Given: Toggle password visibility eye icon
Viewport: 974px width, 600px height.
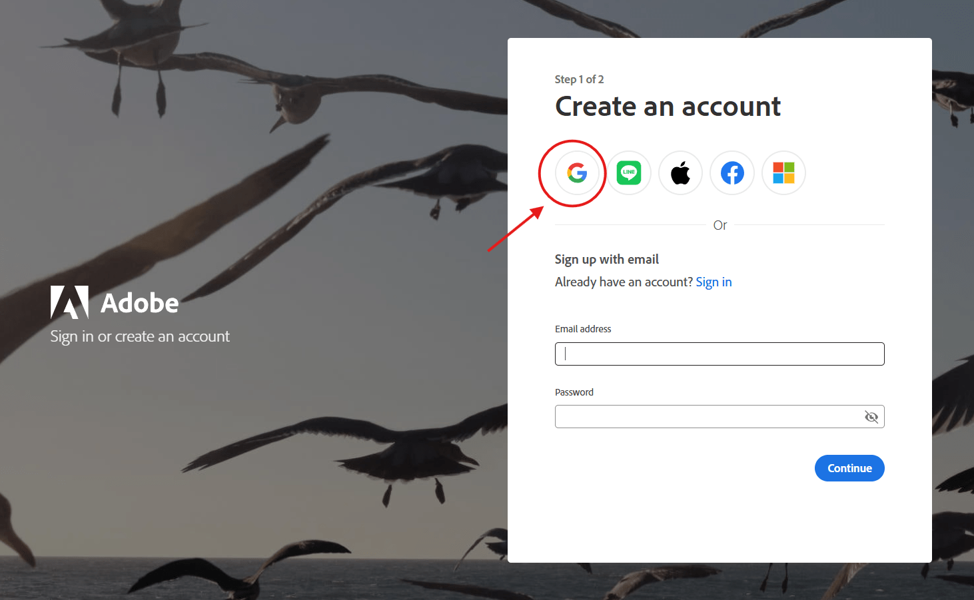Looking at the screenshot, I should pos(871,417).
